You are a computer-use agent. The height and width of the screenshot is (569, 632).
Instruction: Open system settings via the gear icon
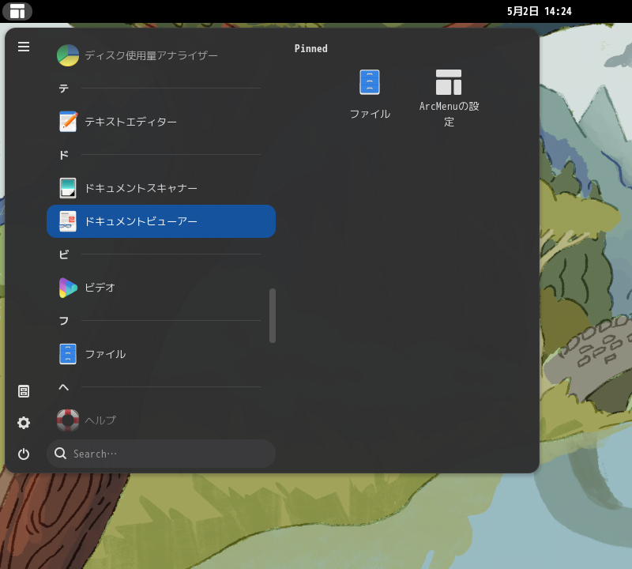pos(24,423)
